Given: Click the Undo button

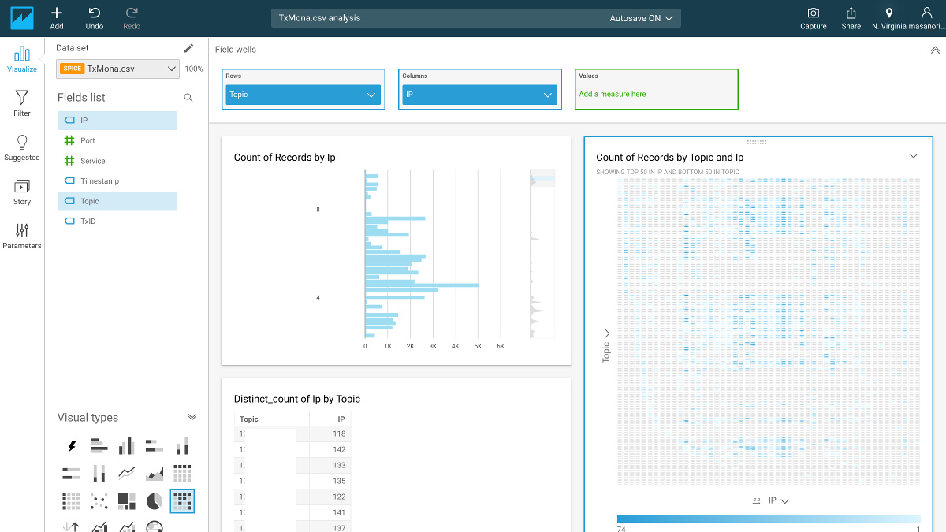Looking at the screenshot, I should pos(95,18).
